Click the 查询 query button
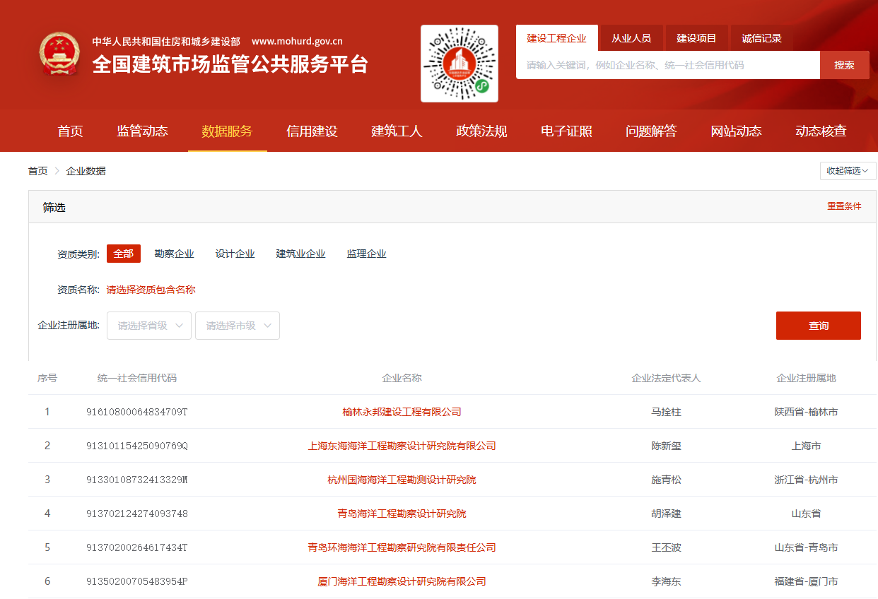This screenshot has width=878, height=599. pyautogui.click(x=818, y=325)
